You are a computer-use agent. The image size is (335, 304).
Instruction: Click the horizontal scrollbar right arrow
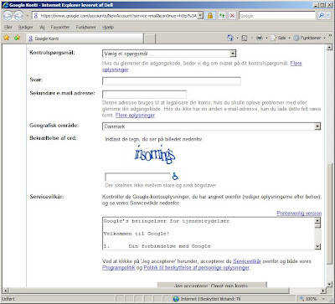tap(323, 291)
